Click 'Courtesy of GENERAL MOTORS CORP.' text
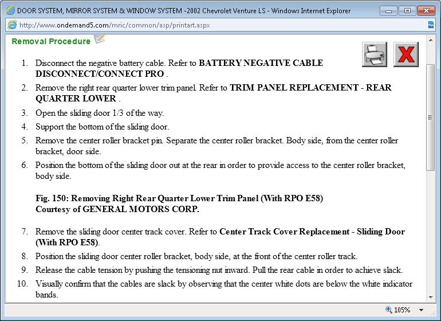441x321 pixels. click(x=117, y=209)
